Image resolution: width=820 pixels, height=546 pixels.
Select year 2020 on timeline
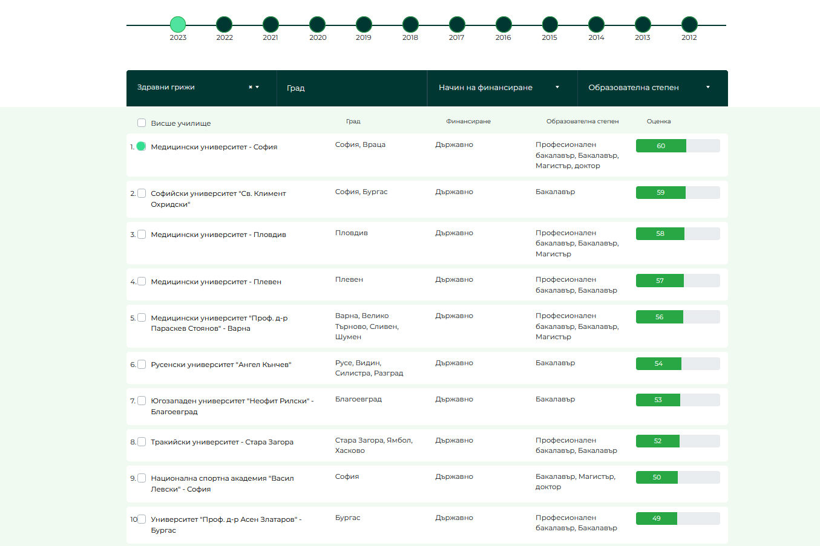pos(318,24)
